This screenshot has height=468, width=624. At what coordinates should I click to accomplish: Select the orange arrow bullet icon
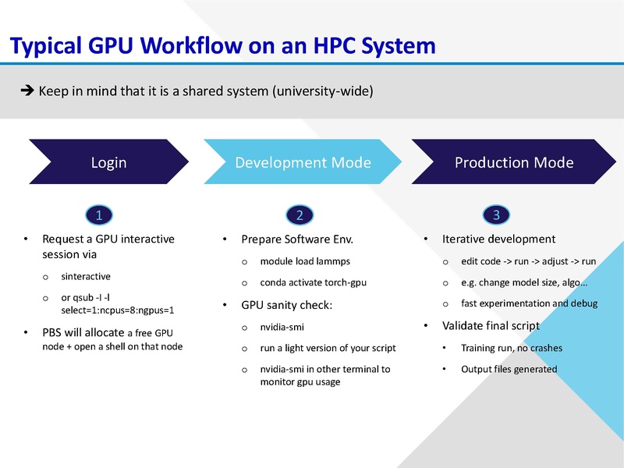[27, 90]
